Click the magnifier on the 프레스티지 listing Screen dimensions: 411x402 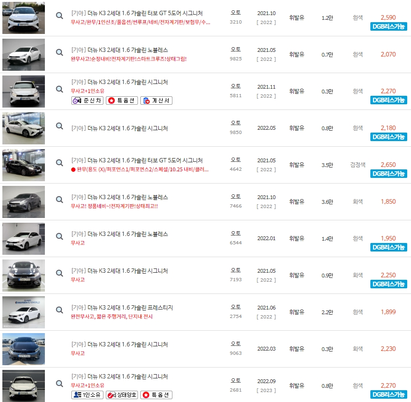(x=59, y=310)
